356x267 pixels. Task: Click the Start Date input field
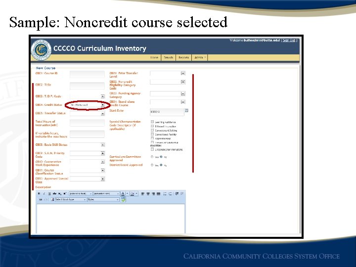click(x=167, y=112)
